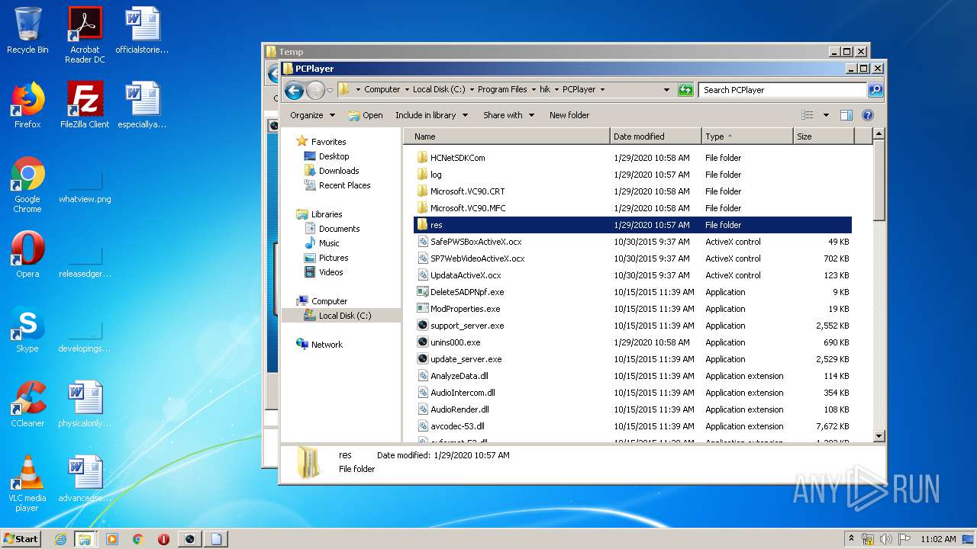Launch FileZilla Client shortcut
The width and height of the screenshot is (977, 549).
click(85, 104)
